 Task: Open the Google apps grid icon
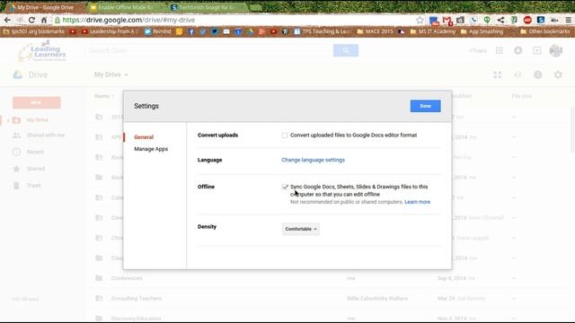[x=500, y=50]
